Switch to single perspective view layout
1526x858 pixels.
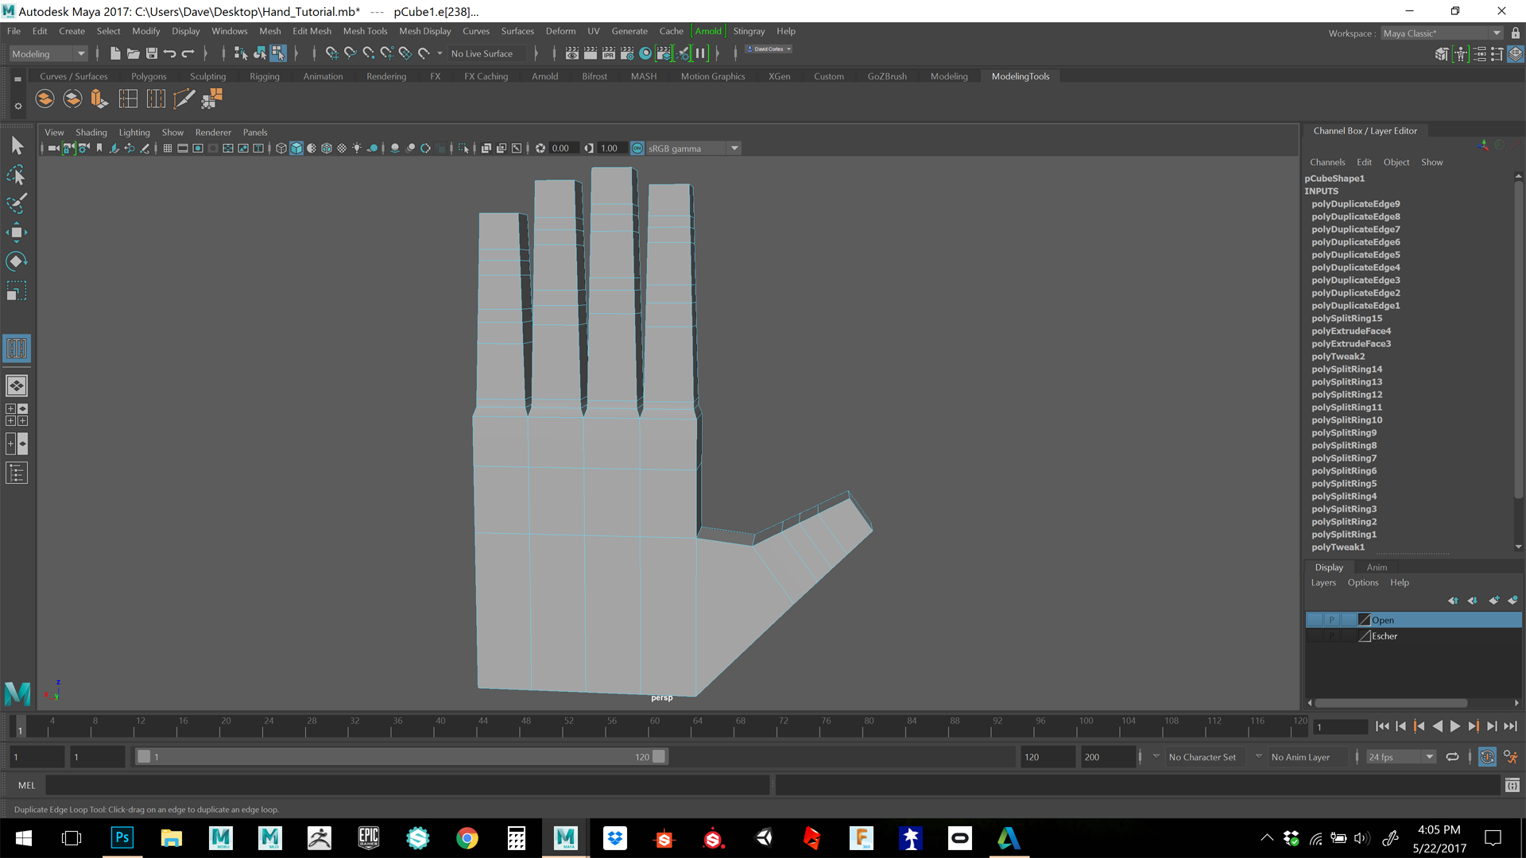pyautogui.click(x=17, y=386)
